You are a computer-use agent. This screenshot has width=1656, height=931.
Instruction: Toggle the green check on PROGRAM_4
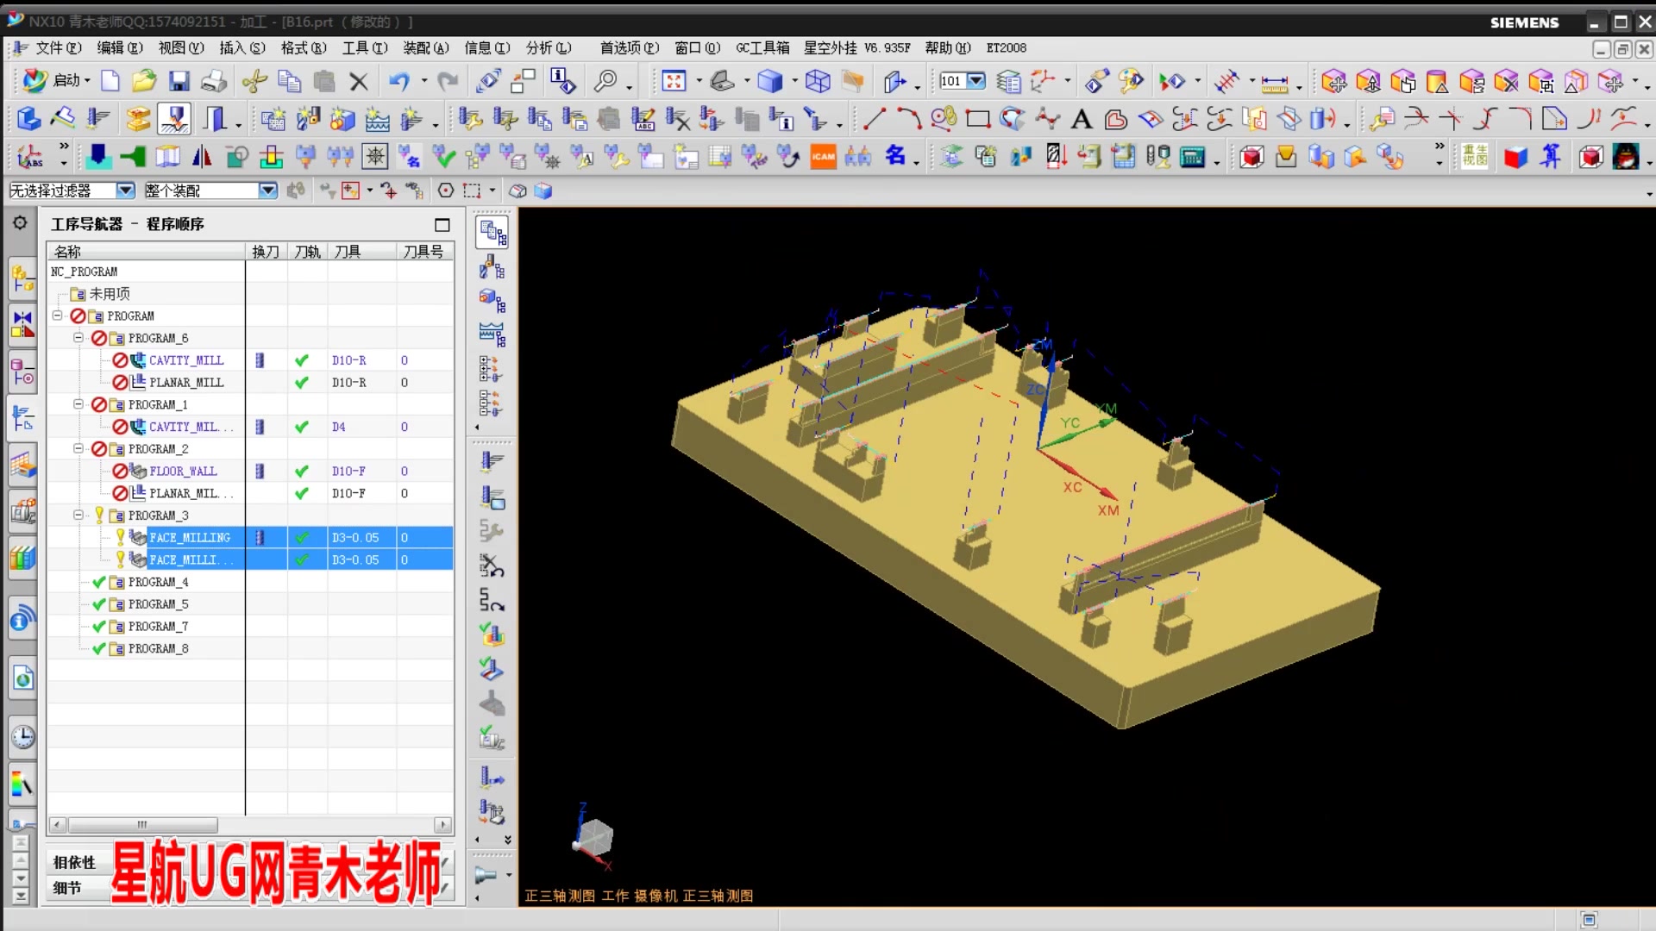coord(99,583)
